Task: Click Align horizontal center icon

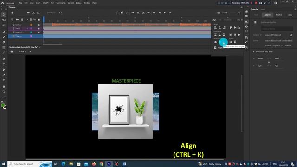Action: coord(220,28)
